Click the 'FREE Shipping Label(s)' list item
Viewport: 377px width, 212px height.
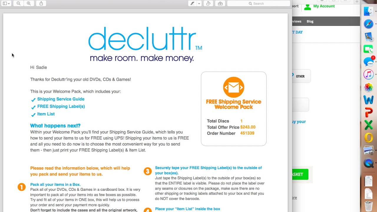point(61,107)
